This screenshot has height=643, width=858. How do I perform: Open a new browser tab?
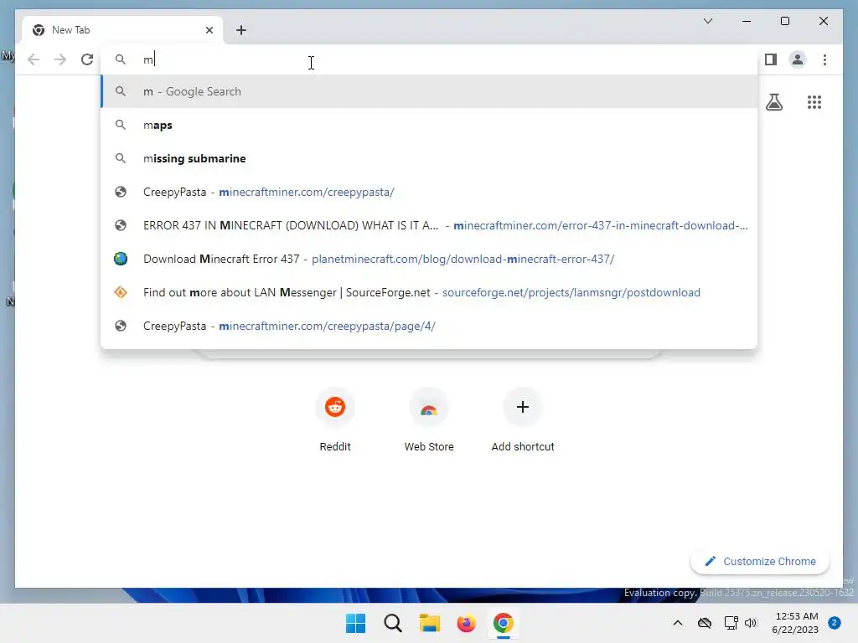(241, 30)
